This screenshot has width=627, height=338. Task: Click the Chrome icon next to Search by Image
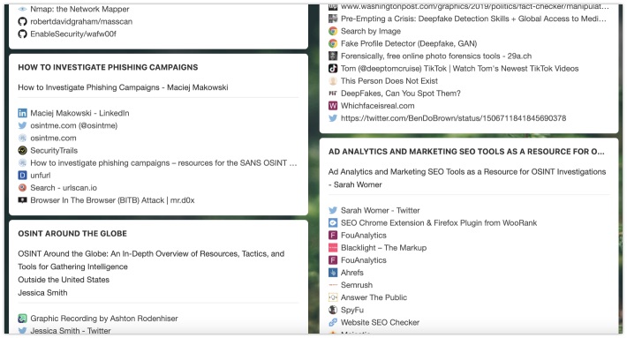pos(333,31)
